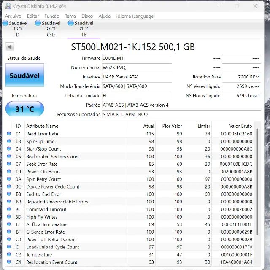The image size is (270, 270).
Task: Click status dot of Spin-Up Time row
Action: pyautogui.click(x=9, y=141)
